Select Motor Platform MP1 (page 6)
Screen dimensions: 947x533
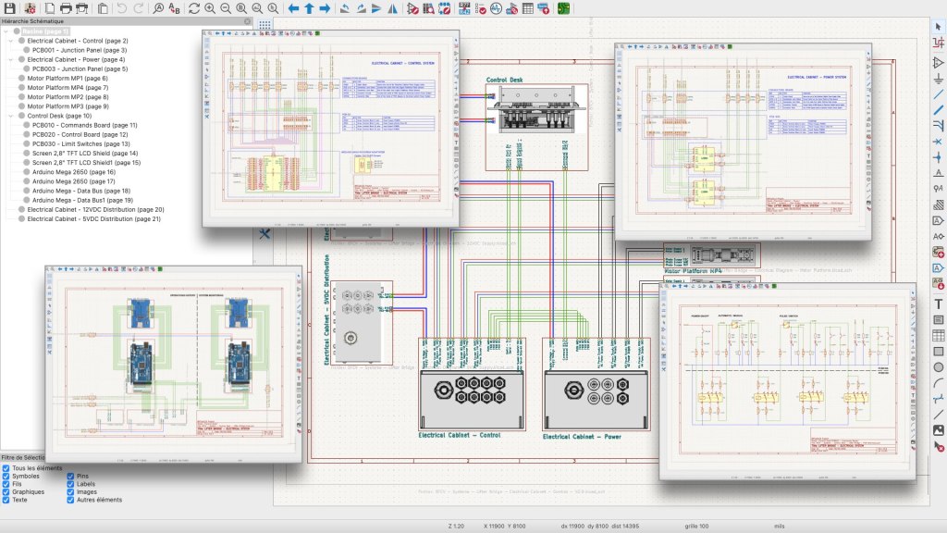pyautogui.click(x=68, y=79)
